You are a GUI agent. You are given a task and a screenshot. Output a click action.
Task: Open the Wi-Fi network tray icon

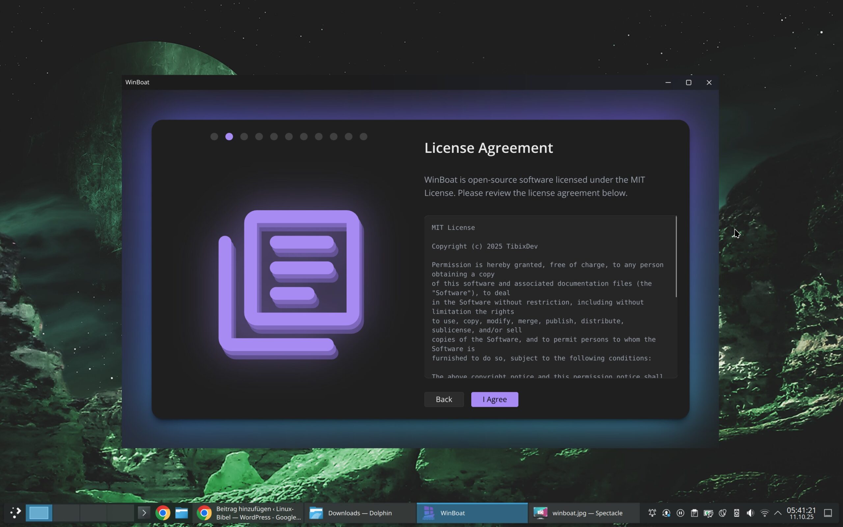[764, 513]
